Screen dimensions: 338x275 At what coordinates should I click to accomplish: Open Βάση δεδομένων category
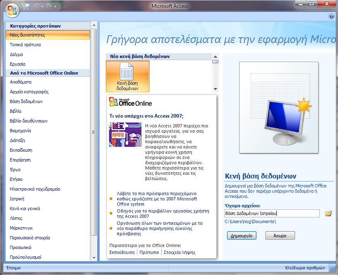(x=48, y=101)
